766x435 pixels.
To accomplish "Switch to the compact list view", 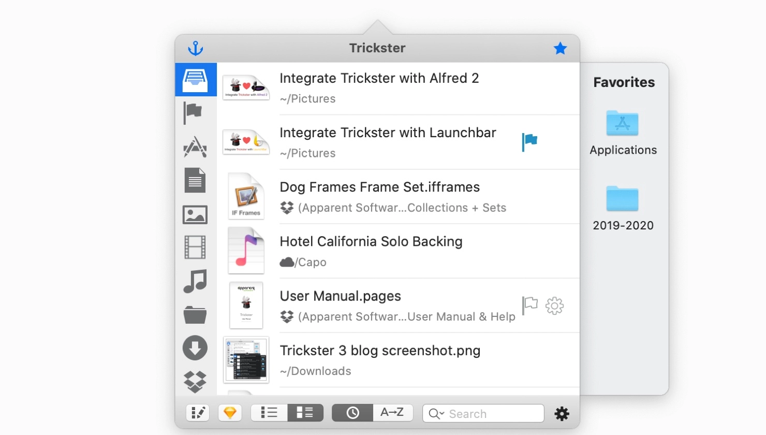I will click(269, 413).
